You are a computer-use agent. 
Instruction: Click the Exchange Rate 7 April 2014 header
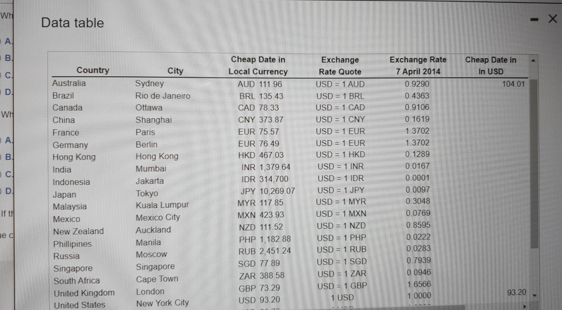pos(418,66)
